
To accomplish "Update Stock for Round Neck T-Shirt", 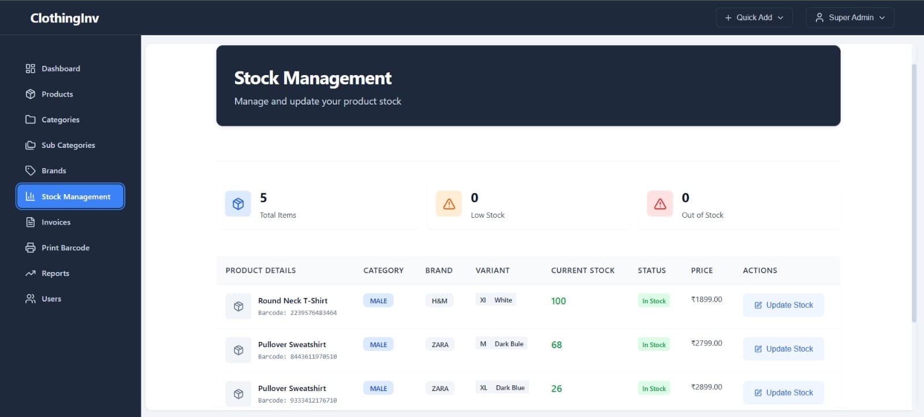I will tap(783, 305).
